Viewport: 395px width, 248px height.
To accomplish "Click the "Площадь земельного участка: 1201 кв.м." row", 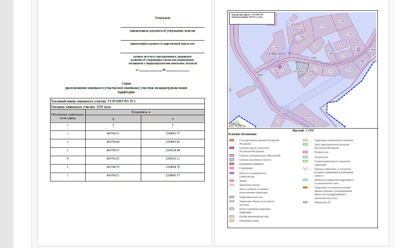I will (127, 107).
